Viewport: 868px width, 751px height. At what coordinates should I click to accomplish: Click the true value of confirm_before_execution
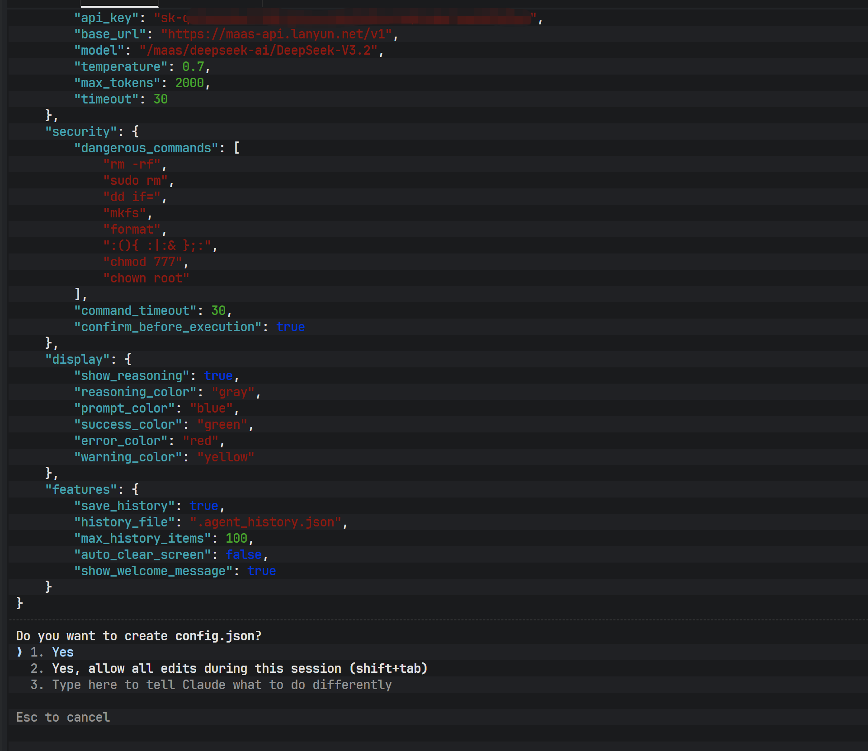click(x=290, y=327)
